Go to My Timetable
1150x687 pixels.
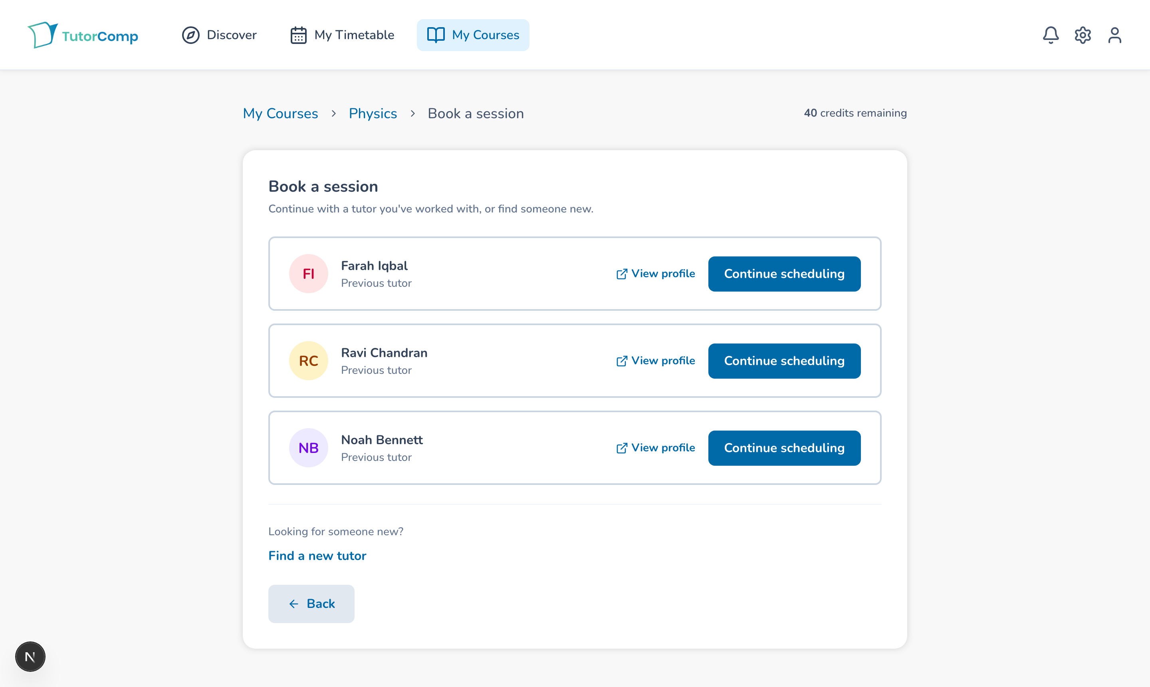(342, 35)
